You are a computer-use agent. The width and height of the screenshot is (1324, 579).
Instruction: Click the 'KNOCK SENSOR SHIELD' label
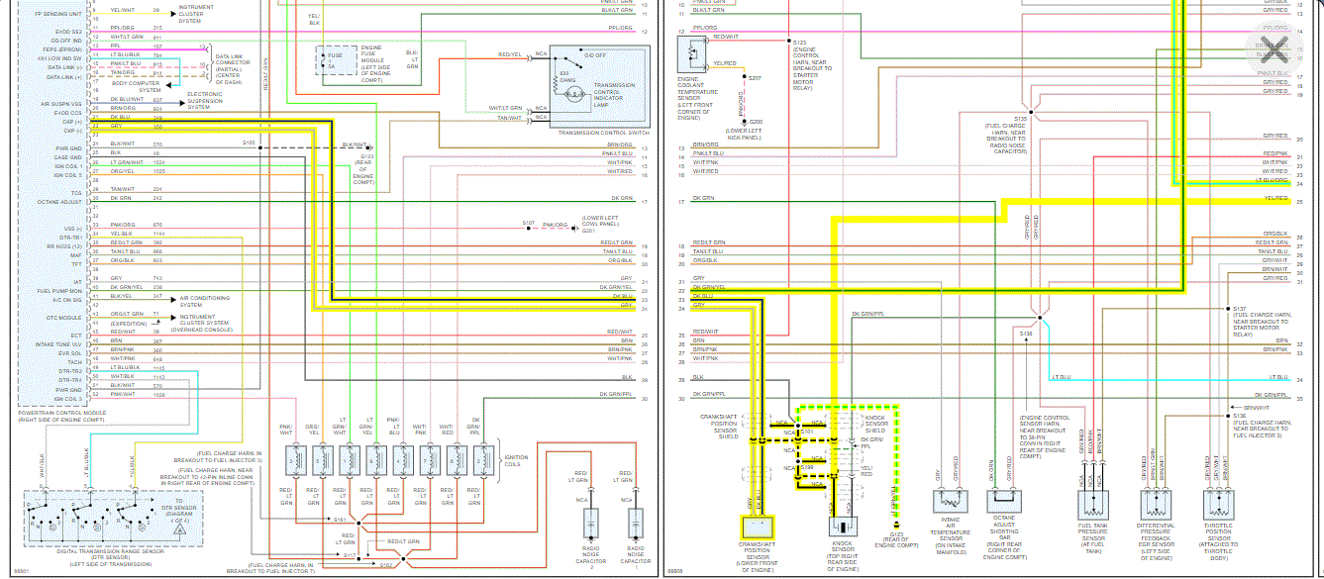[875, 425]
